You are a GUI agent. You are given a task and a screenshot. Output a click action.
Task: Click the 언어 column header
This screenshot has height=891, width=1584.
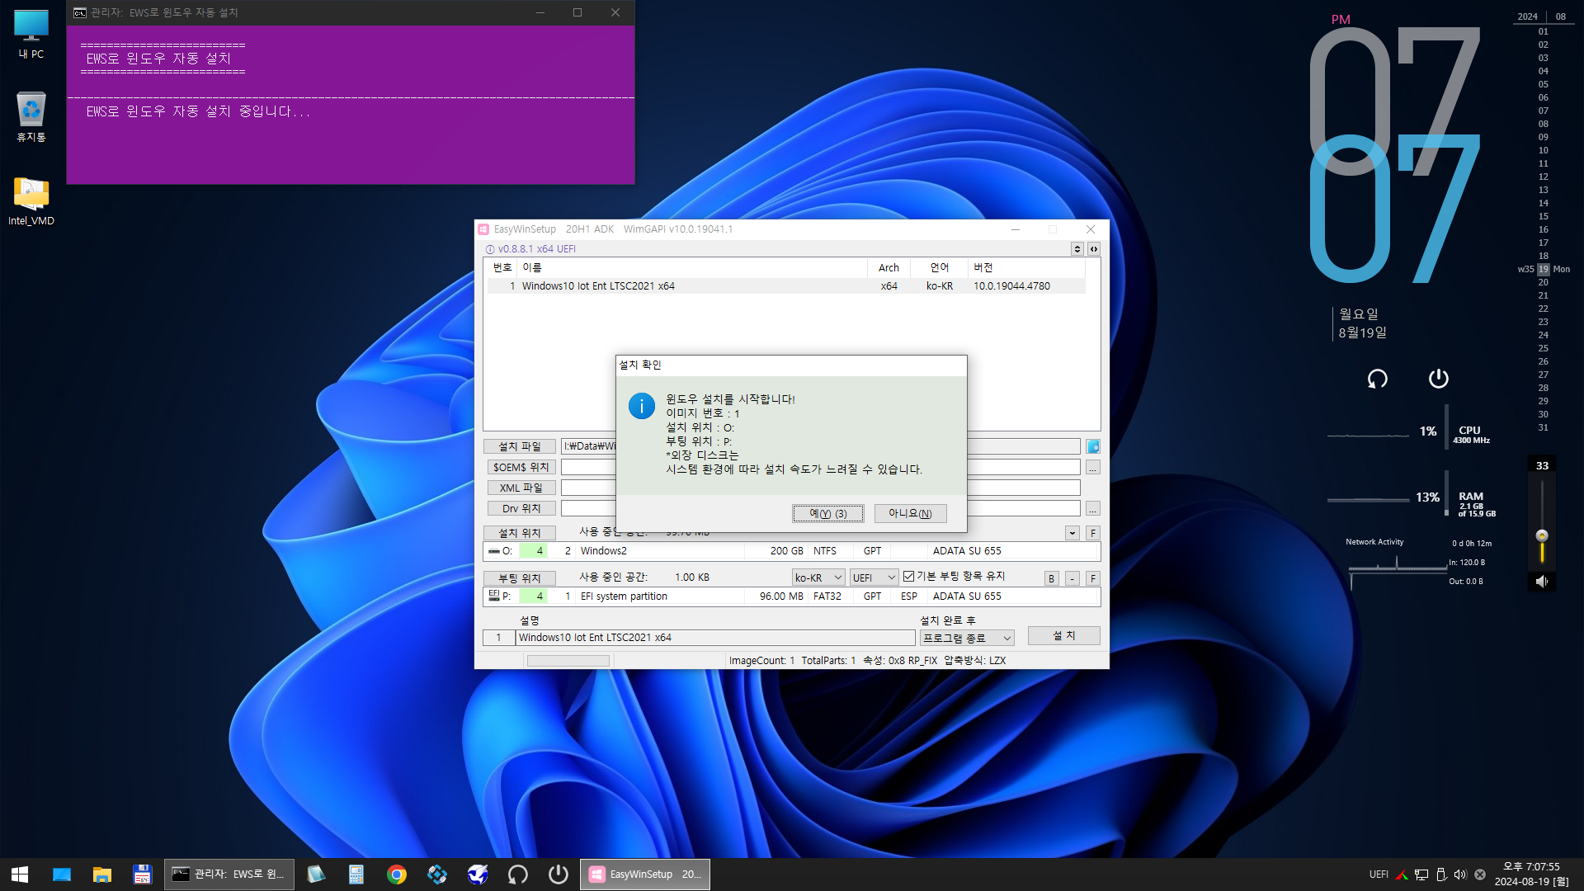click(940, 267)
